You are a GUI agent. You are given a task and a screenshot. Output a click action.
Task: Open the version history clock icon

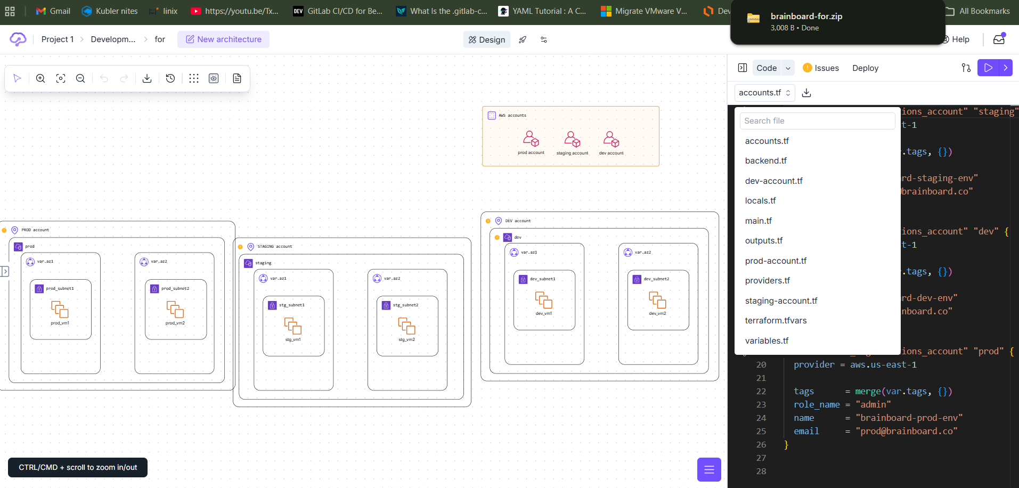[x=170, y=78]
